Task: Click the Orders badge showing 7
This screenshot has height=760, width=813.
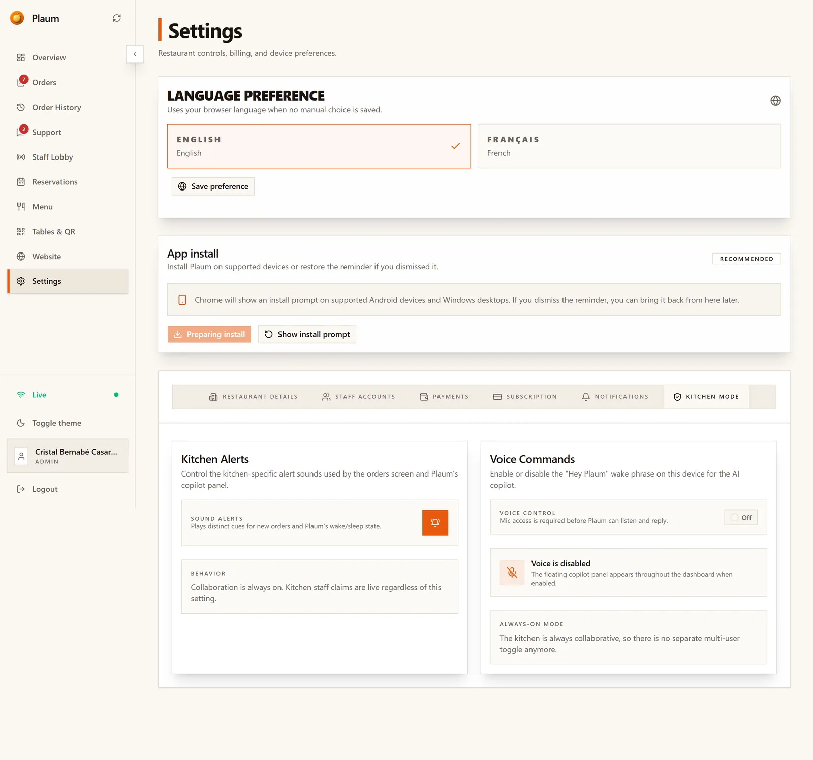Action: pyautogui.click(x=24, y=79)
